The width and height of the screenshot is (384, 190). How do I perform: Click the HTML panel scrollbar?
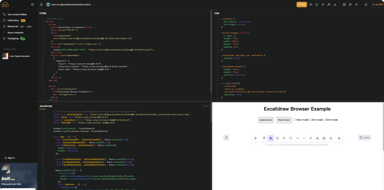[211, 51]
